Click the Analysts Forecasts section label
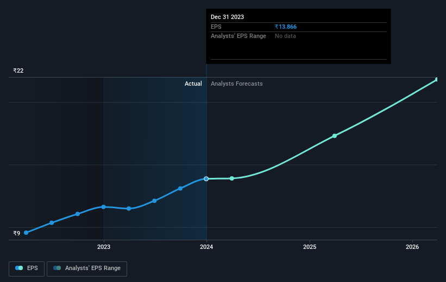446x282 pixels. (237, 84)
